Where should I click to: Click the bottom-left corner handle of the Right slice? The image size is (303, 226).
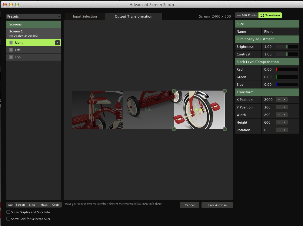pyautogui.click(x=174, y=129)
